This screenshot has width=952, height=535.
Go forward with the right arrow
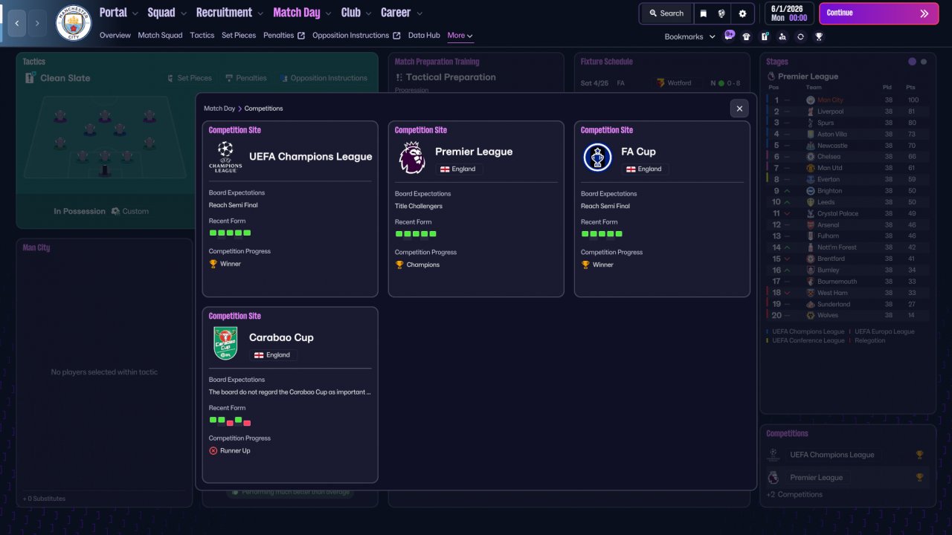click(37, 23)
